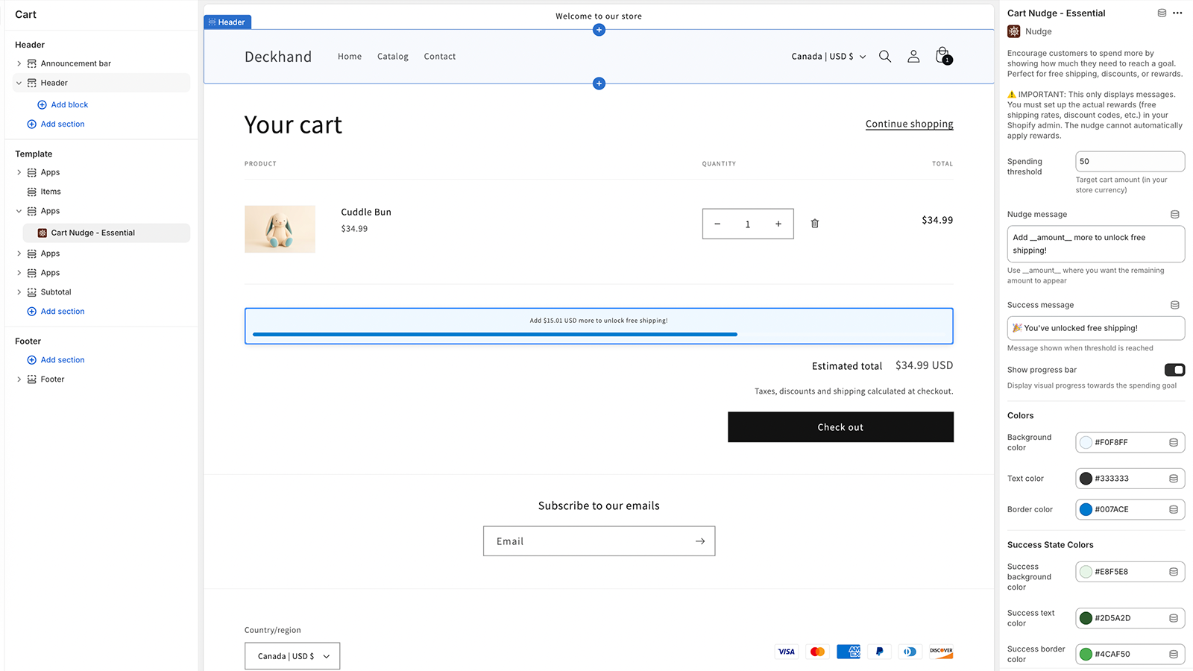Image resolution: width=1193 pixels, height=671 pixels.
Task: Toggle the Show progress bar switch
Action: (x=1174, y=370)
